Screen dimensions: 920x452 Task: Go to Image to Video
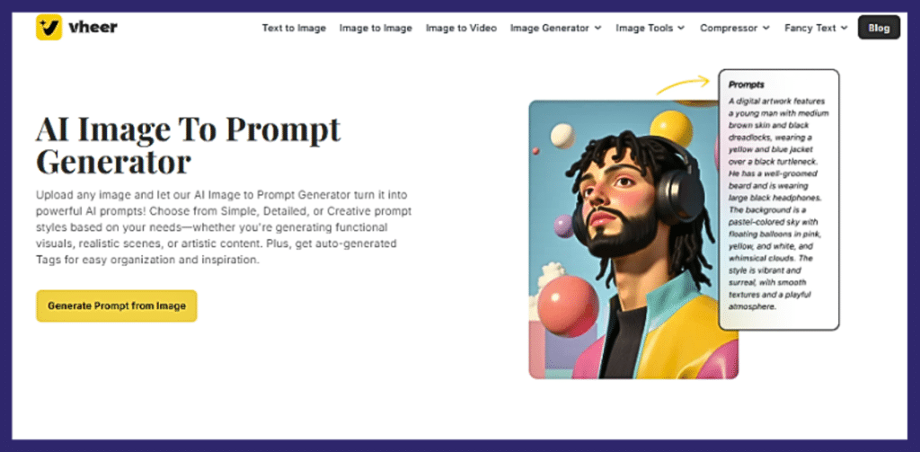[461, 28]
